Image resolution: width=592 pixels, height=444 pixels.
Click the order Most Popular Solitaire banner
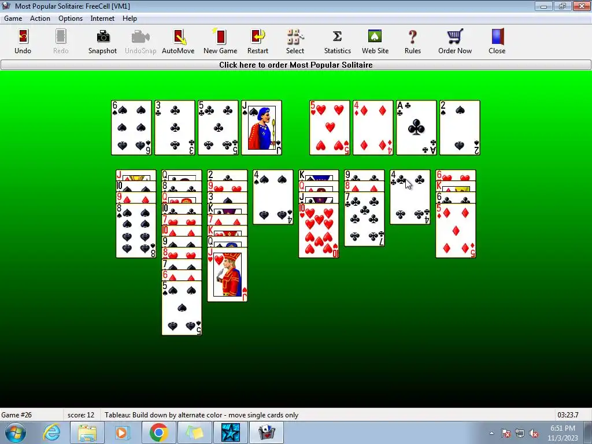[296, 65]
